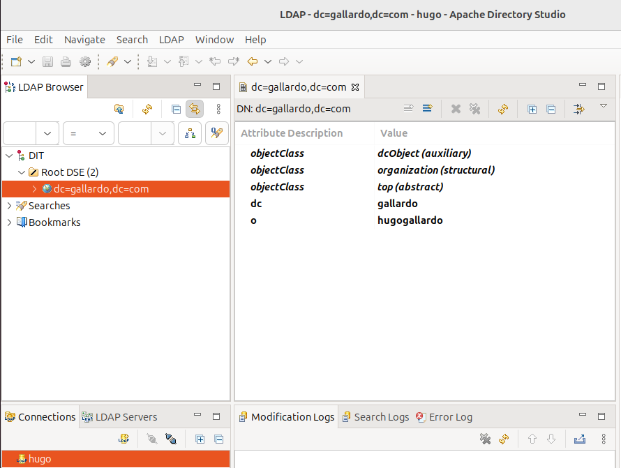621x468 pixels.
Task: Select the hugo connection
Action: 39,459
